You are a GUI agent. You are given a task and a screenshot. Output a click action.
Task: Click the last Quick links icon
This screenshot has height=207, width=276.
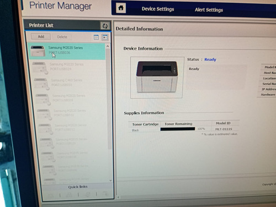(106, 194)
